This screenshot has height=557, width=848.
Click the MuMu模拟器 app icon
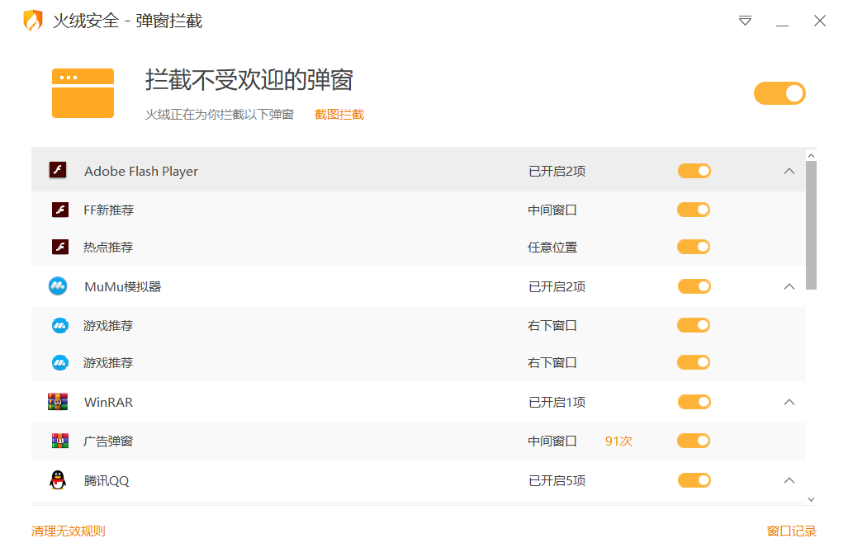click(x=58, y=286)
